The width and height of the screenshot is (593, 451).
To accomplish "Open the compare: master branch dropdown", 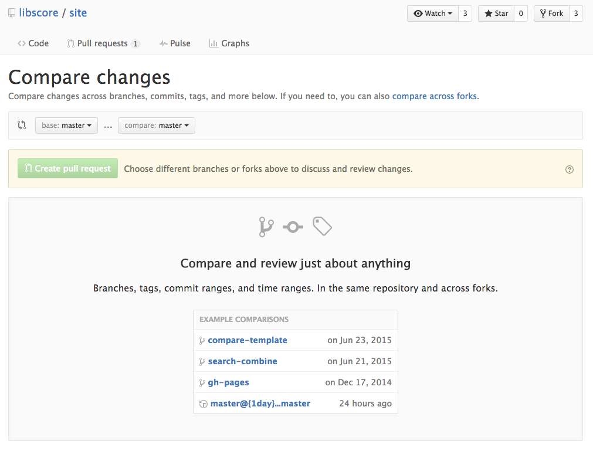I will [157, 126].
